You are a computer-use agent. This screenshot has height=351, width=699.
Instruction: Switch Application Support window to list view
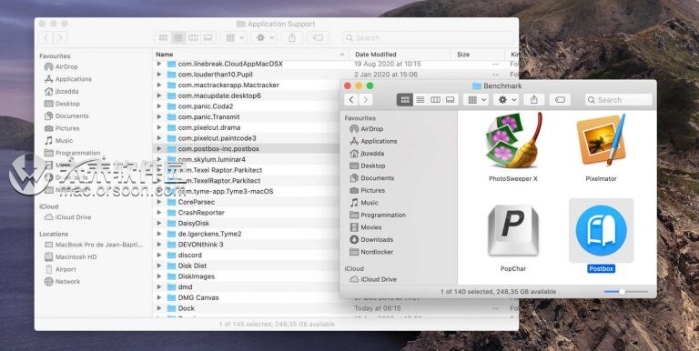[178, 38]
